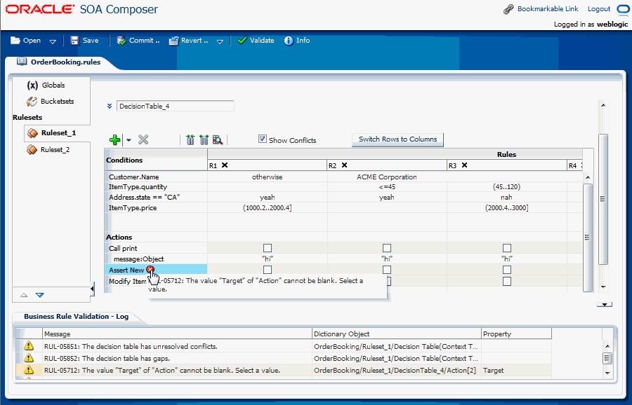Select Globals in the left panel
Viewport: 632px width, 405px height.
click(53, 85)
